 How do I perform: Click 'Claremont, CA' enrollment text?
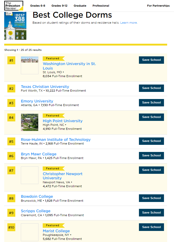click(52, 215)
